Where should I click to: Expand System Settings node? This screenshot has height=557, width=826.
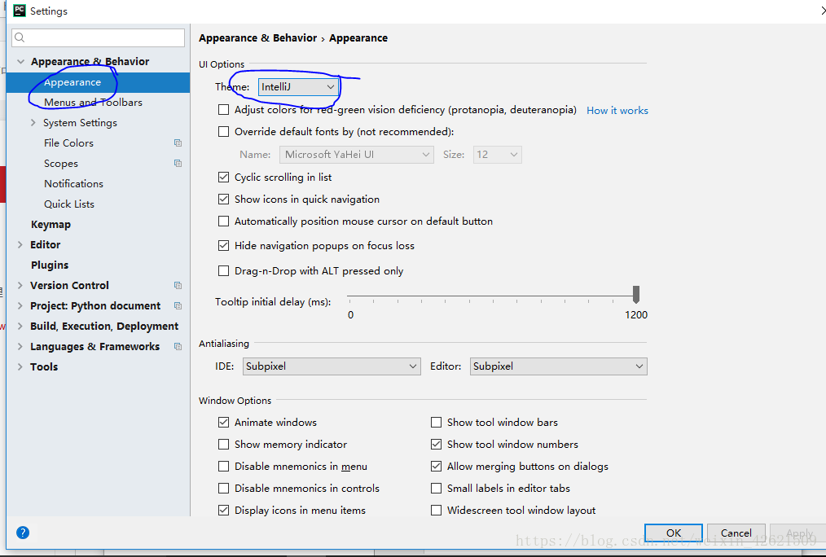pyautogui.click(x=33, y=123)
